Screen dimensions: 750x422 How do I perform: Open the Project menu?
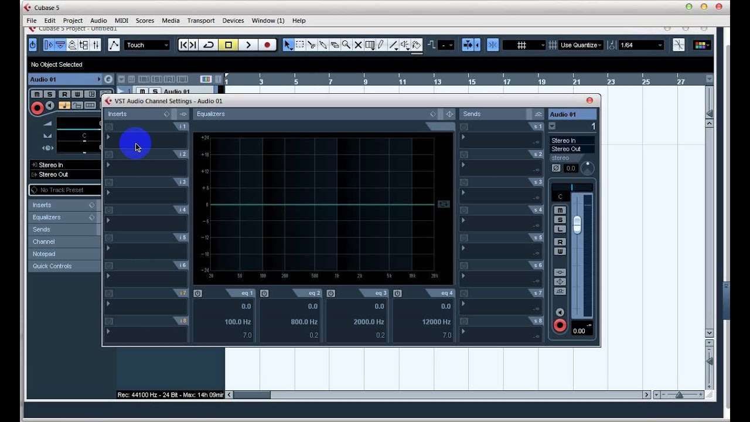(73, 21)
